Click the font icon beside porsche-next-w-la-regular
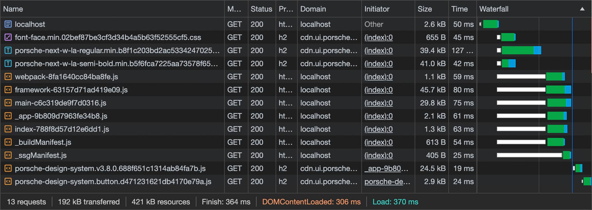Screen dimensions: 592x210 (7, 50)
